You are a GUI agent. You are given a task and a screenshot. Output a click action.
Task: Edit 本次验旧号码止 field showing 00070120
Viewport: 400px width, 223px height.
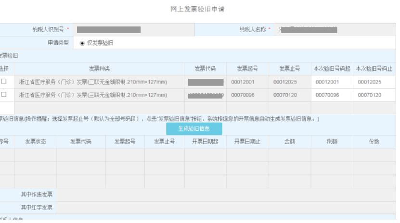click(x=374, y=95)
